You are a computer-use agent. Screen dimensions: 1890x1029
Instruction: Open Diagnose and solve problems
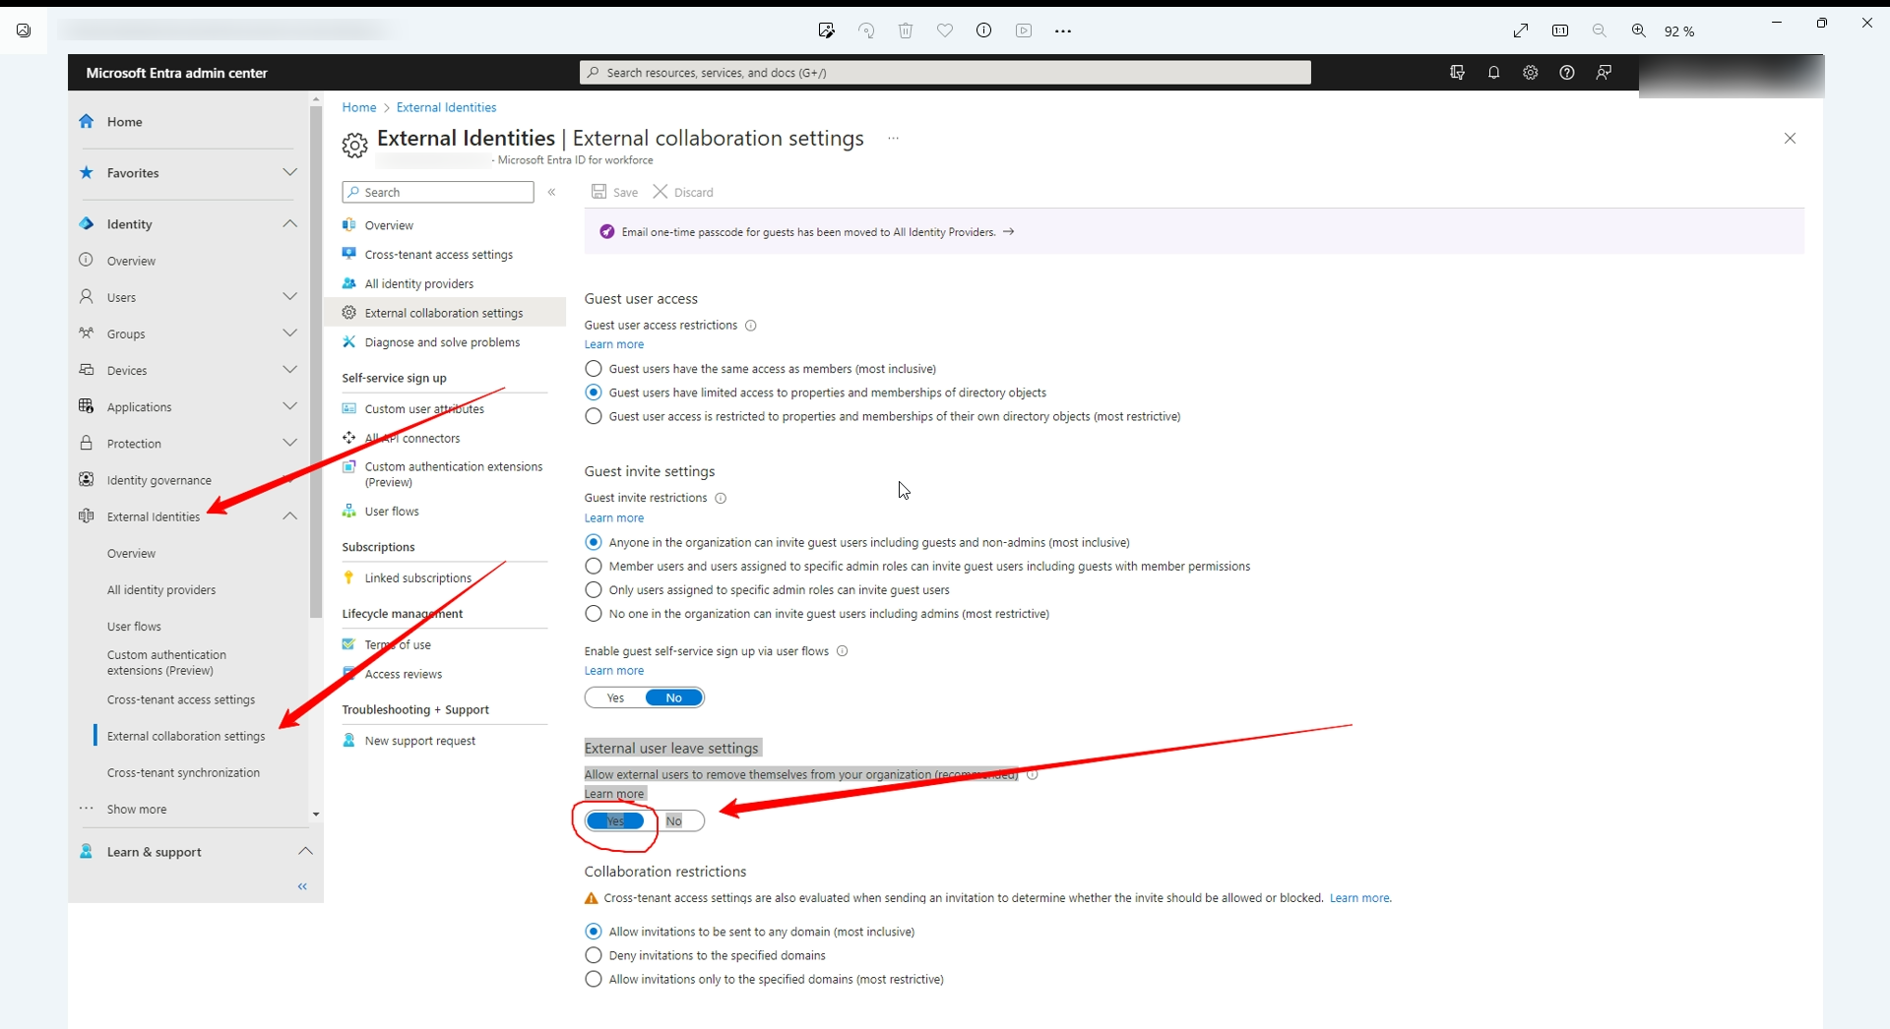point(442,342)
